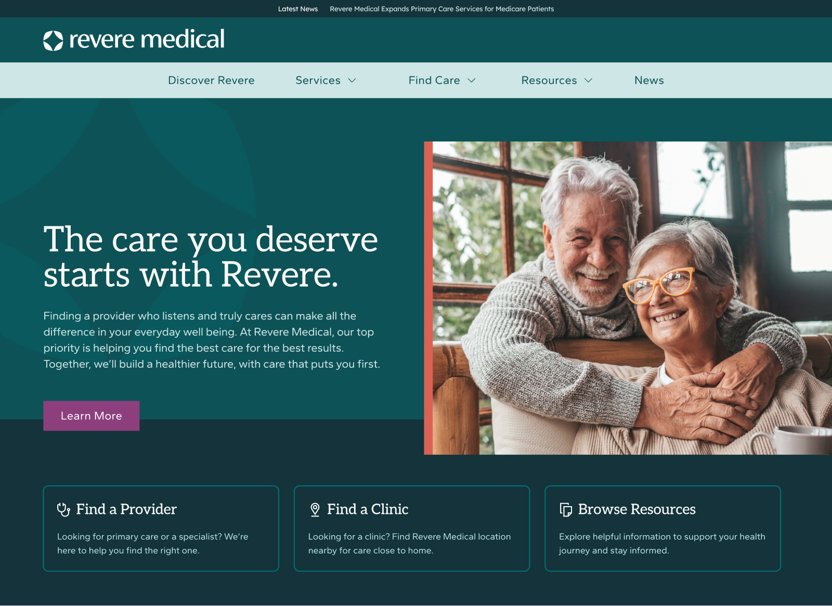Screen dimensions: 832x606
Task: Open the Services menu label
Action: [x=318, y=81]
